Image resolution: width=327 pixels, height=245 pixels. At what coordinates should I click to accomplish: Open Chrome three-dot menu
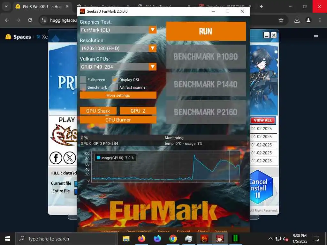320,20
